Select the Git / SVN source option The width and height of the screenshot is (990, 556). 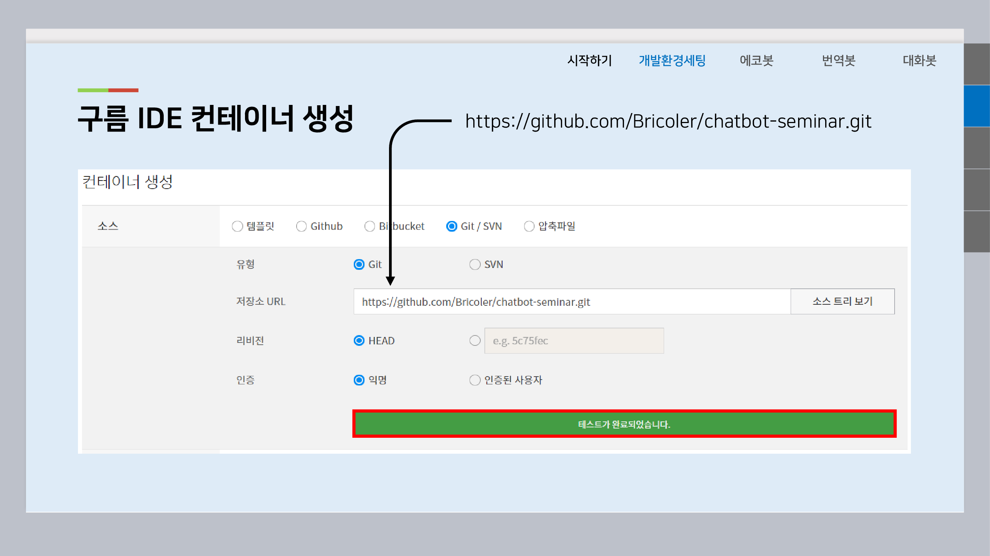[x=452, y=226]
